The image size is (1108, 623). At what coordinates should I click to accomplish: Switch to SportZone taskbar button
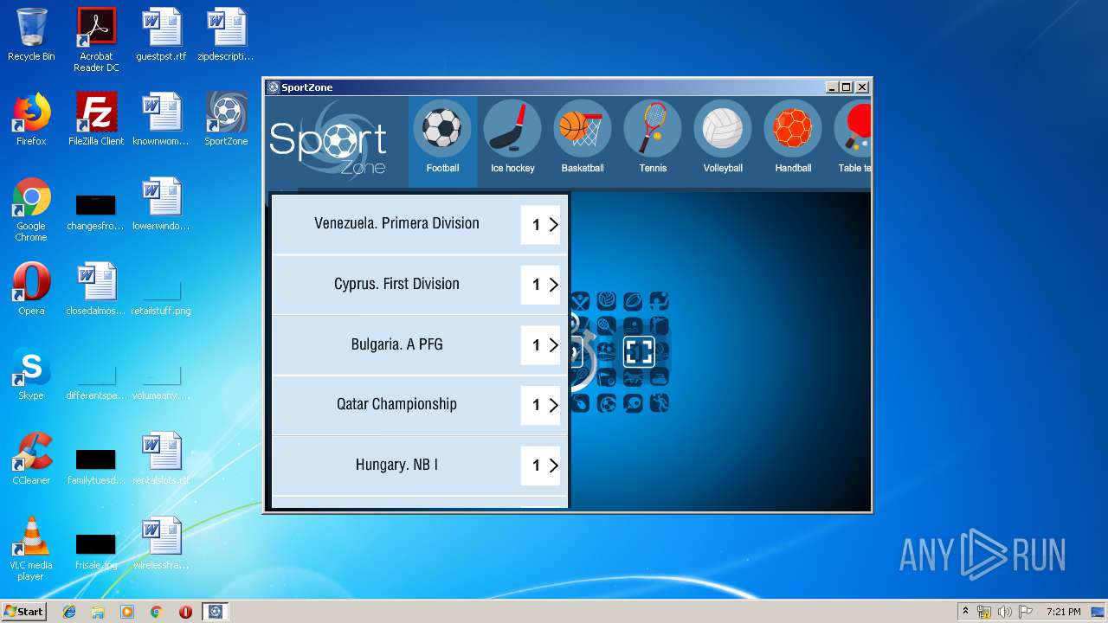coord(216,612)
